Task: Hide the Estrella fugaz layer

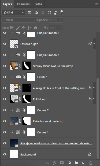Action: pyautogui.click(x=5, y=44)
